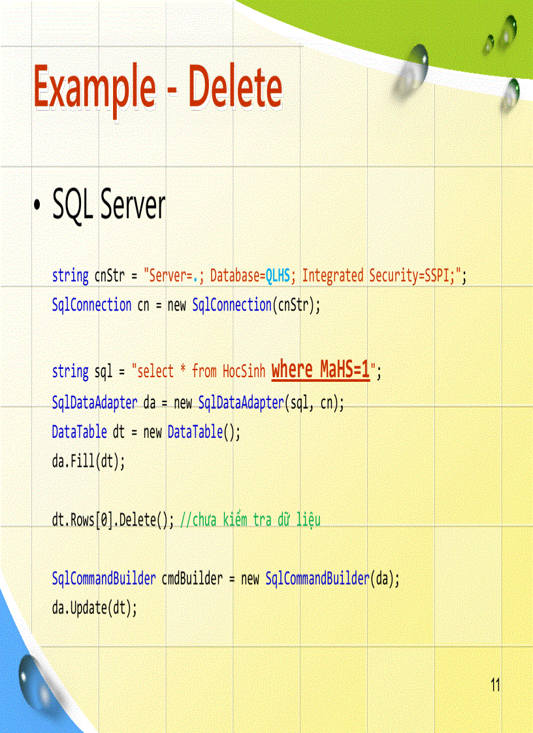Click the large water droplet graphic top right
The image size is (533, 733).
point(411,70)
